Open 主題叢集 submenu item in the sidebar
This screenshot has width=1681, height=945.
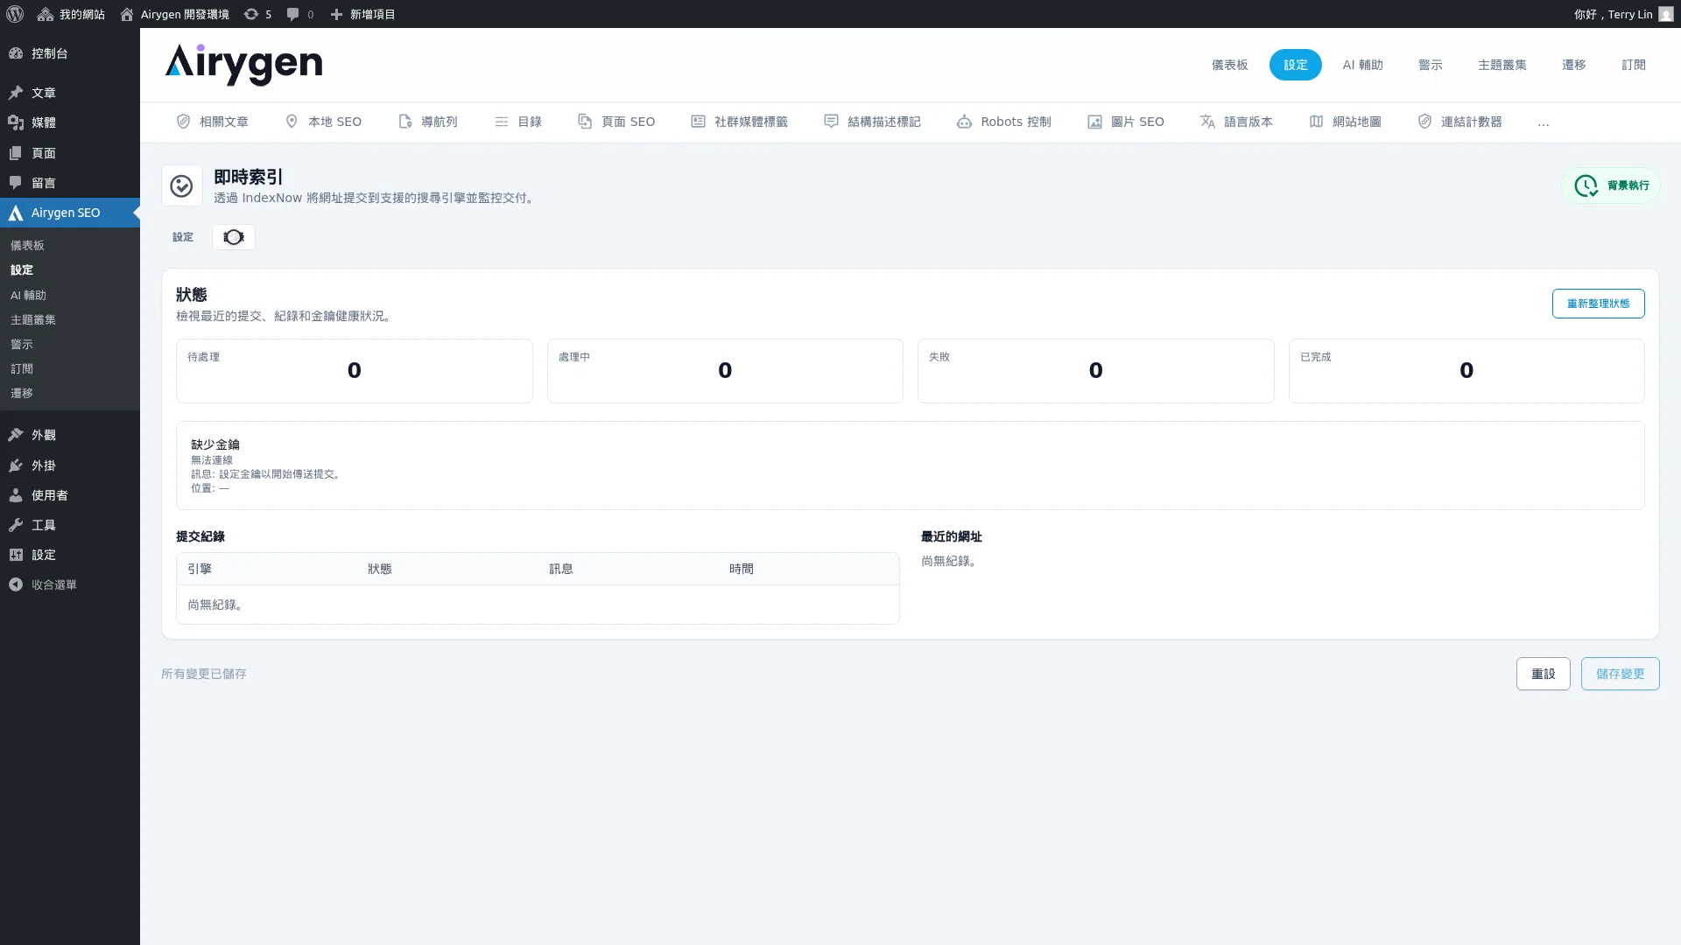(x=33, y=319)
